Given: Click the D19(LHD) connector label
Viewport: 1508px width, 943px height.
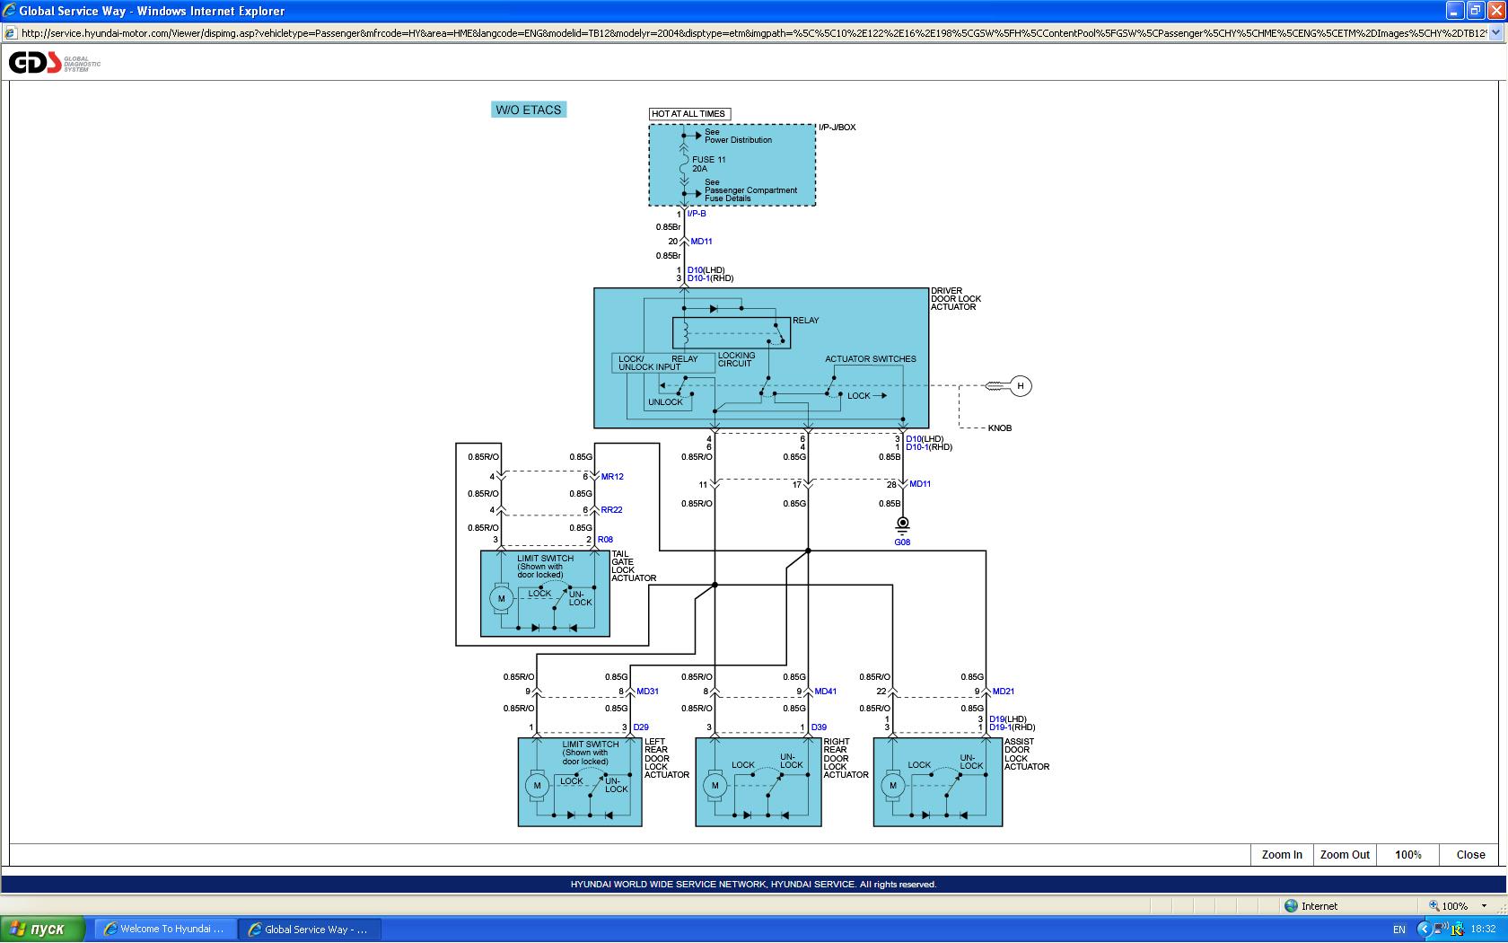Looking at the screenshot, I should pos(1007,719).
